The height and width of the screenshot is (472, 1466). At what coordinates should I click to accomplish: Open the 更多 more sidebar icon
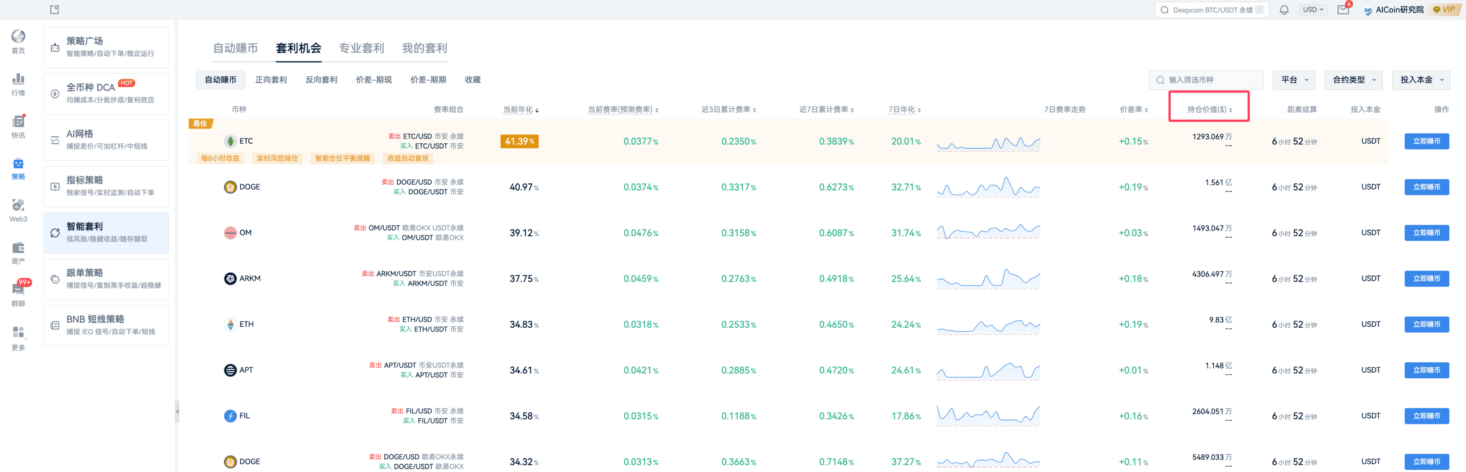tap(18, 338)
